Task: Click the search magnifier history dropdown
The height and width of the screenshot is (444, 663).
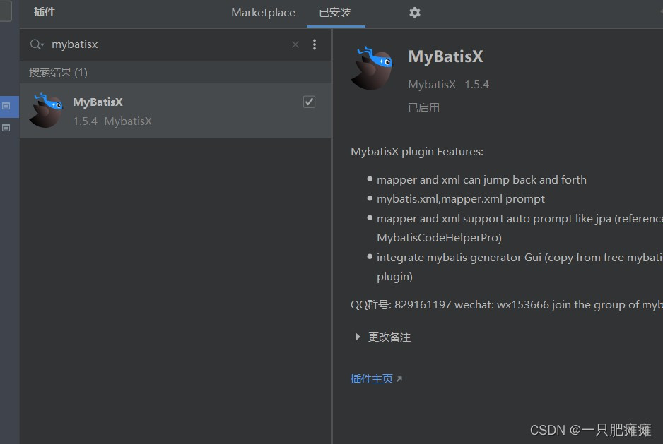Action: [x=37, y=44]
